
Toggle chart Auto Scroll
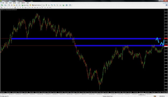58,5
